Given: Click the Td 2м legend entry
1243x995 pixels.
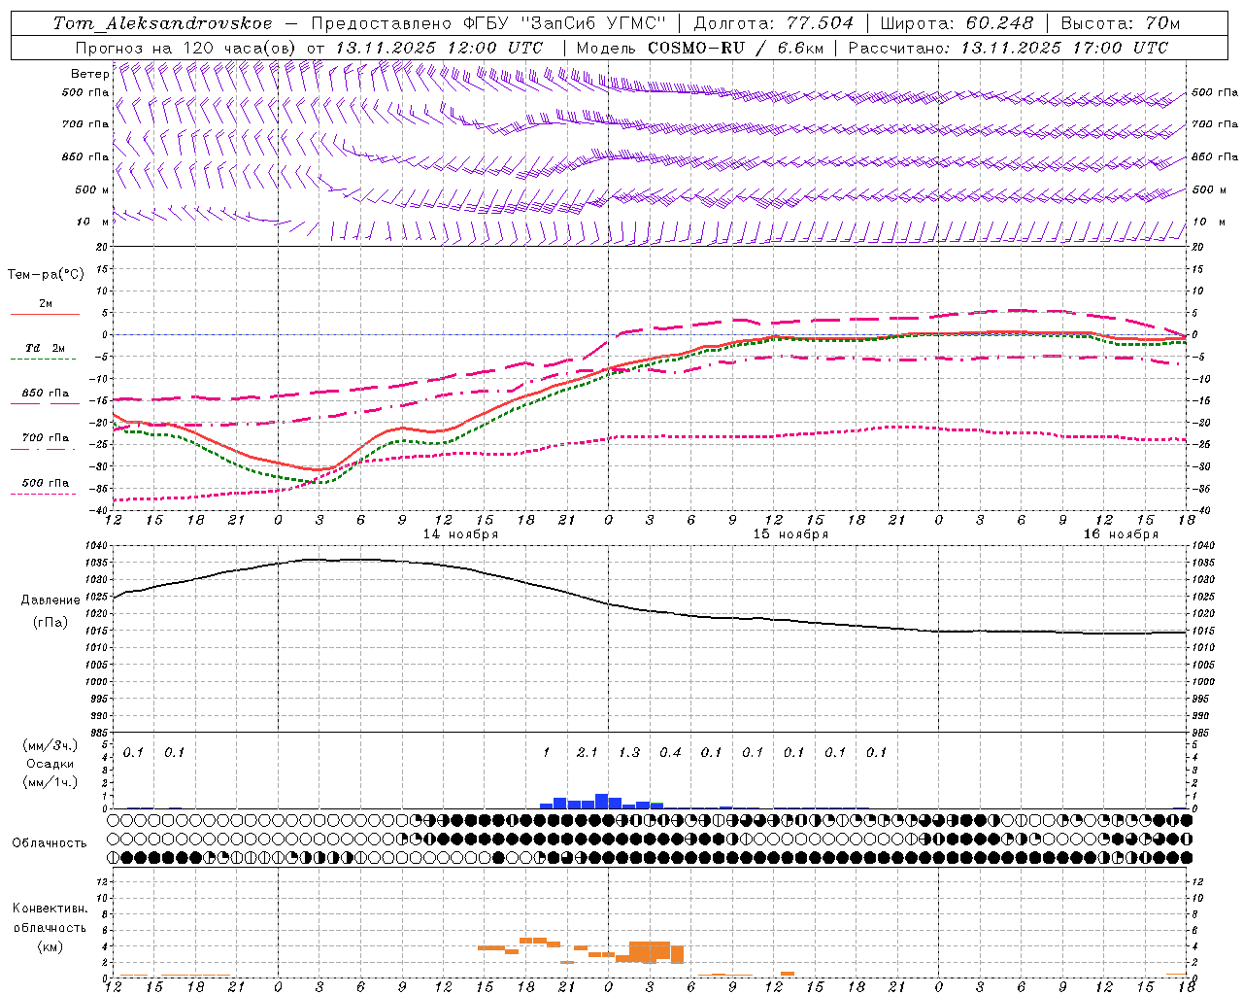Looking at the screenshot, I should [x=46, y=348].
